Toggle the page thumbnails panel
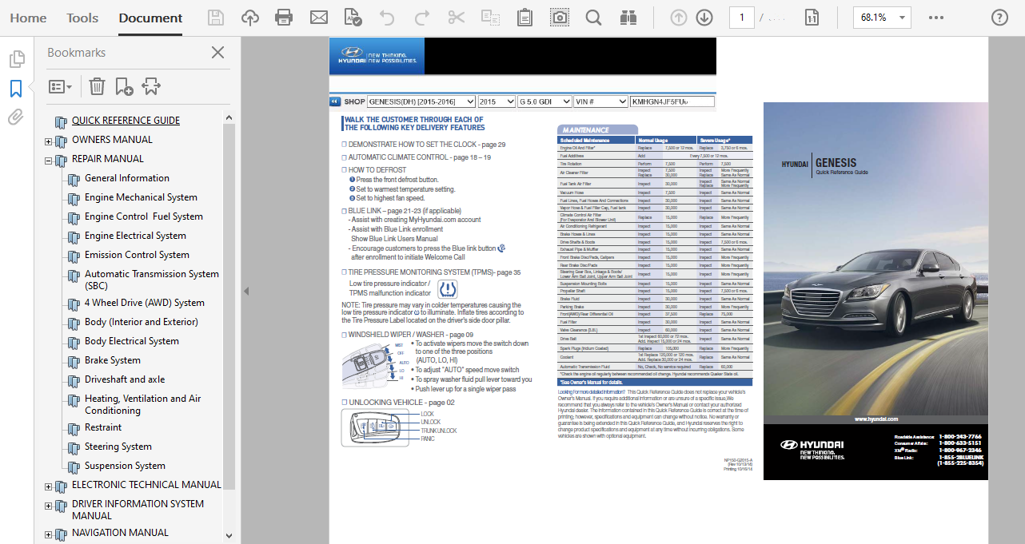Screen dimensions: 1025x544 coord(16,58)
